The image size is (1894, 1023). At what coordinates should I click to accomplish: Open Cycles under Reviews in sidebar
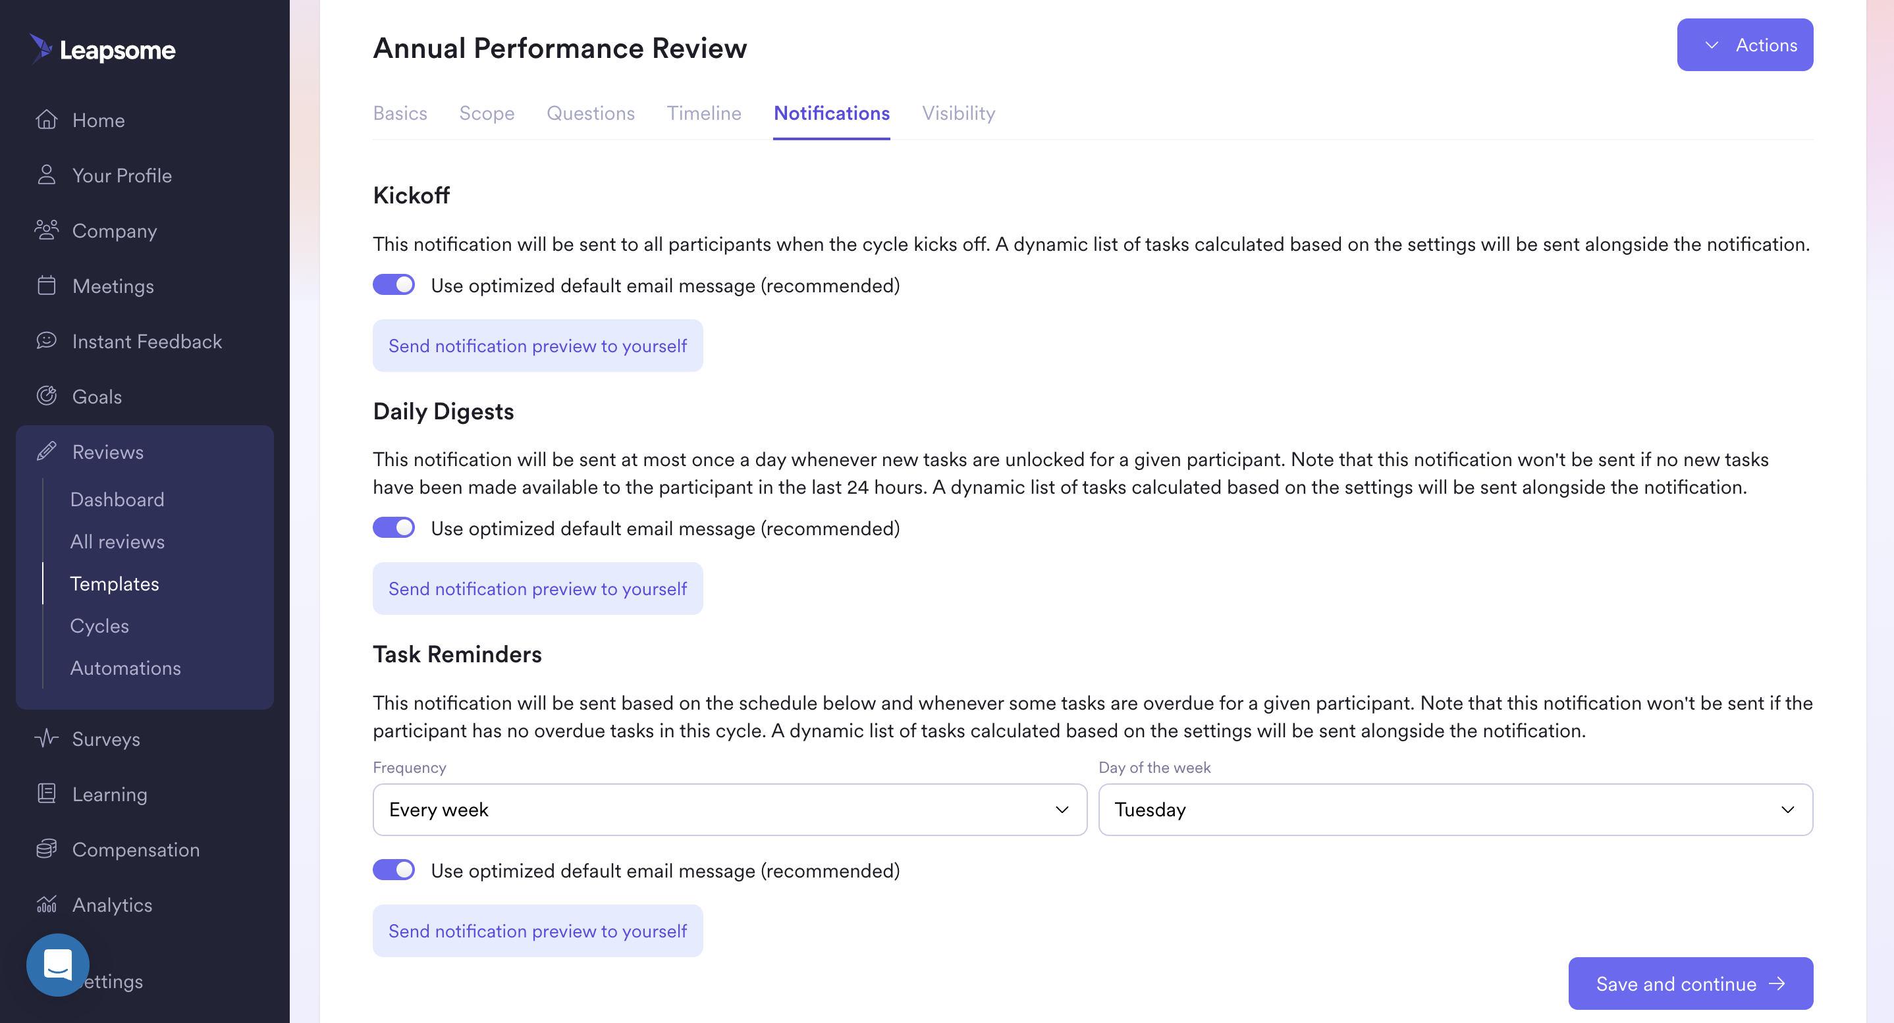pos(99,625)
